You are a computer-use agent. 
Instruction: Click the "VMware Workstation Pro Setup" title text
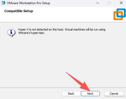click(29, 3)
